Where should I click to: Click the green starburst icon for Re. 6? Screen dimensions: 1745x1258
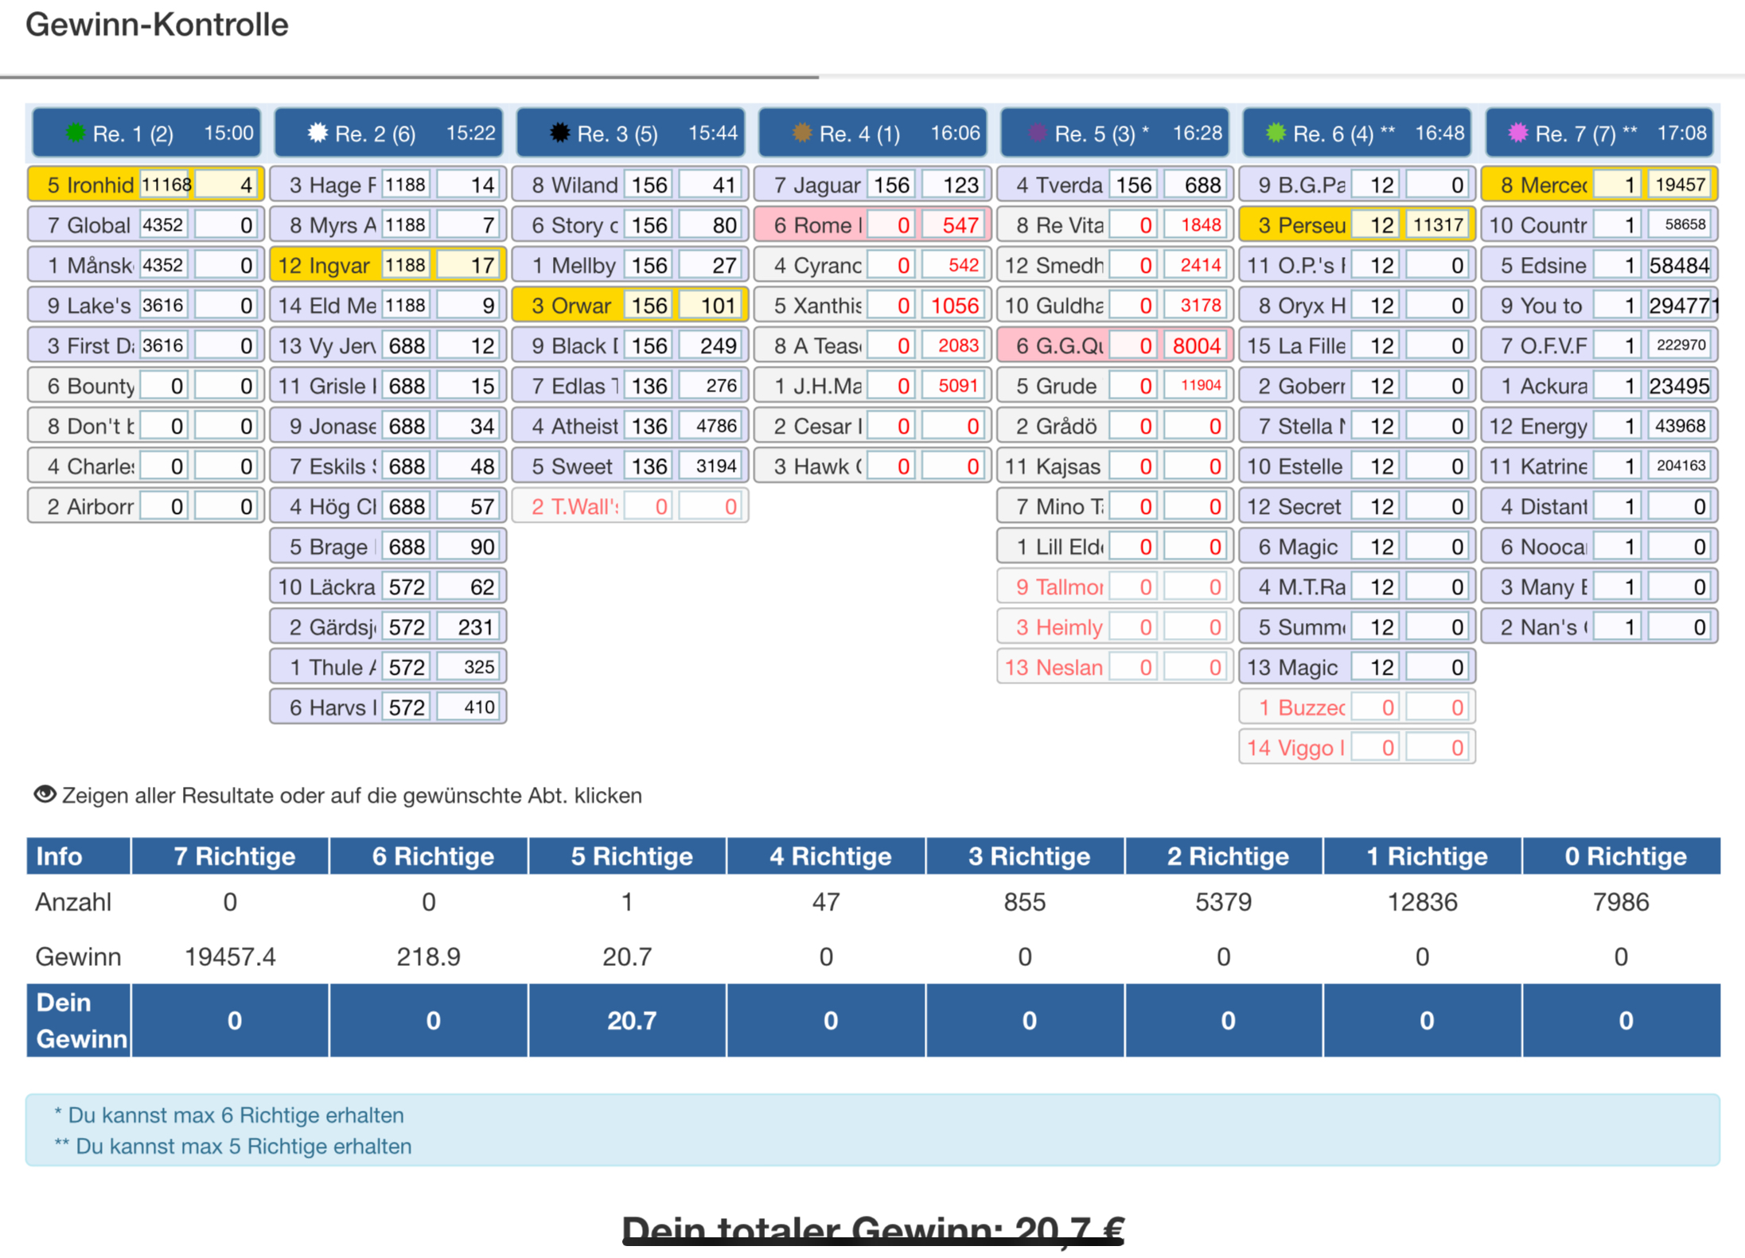tap(1276, 133)
